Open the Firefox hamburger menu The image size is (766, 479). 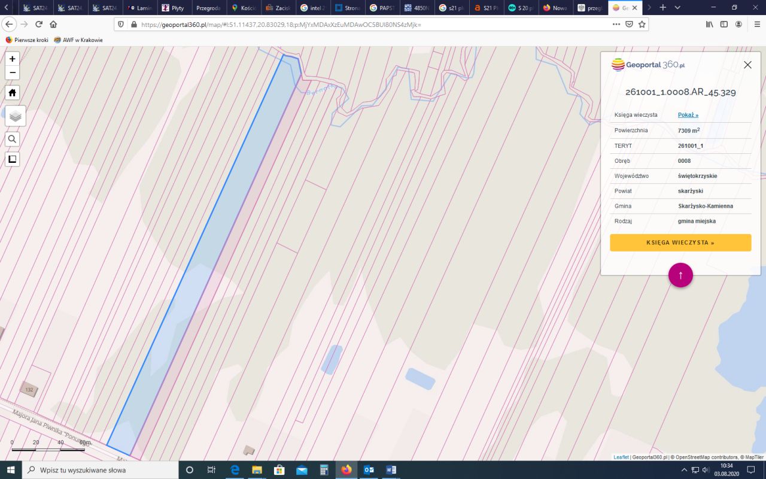pyautogui.click(x=757, y=25)
